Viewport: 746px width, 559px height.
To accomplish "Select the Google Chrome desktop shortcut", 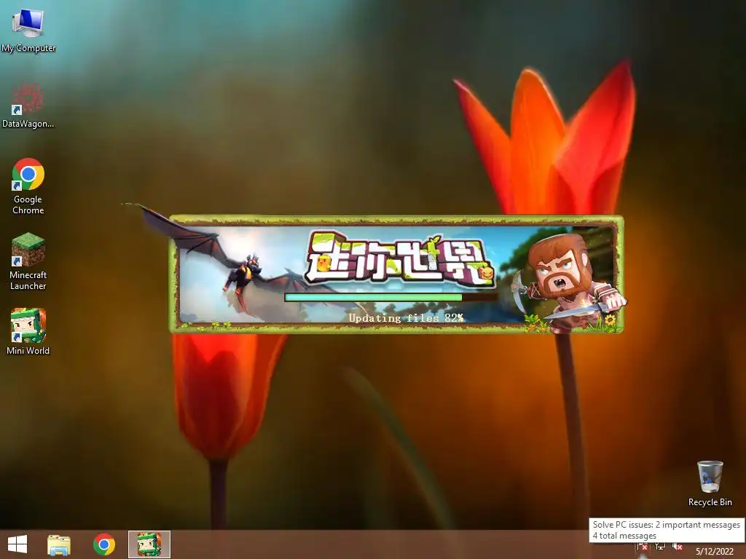I will [28, 186].
